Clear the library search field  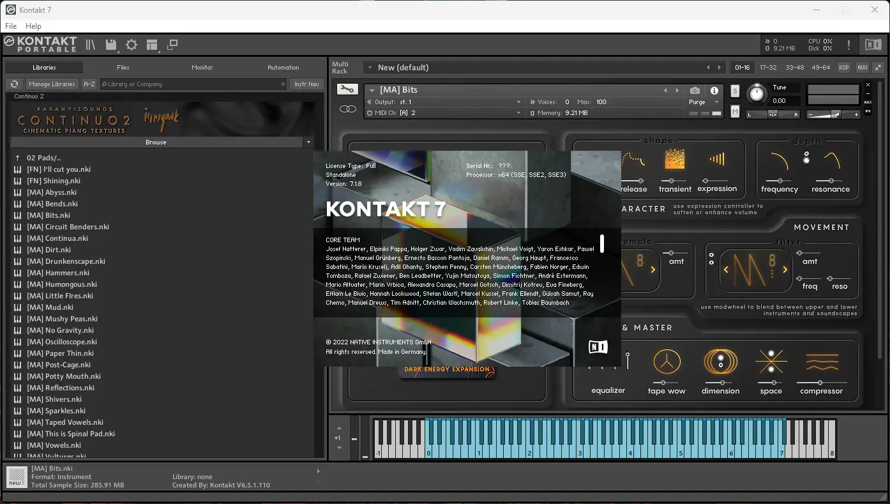[x=283, y=84]
